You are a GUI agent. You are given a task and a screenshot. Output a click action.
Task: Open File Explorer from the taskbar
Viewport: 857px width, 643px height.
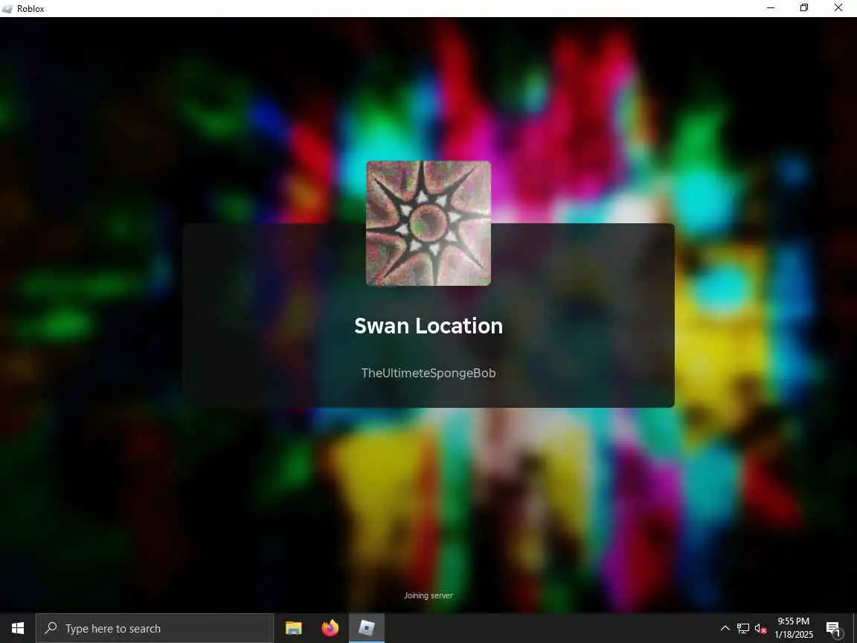294,628
